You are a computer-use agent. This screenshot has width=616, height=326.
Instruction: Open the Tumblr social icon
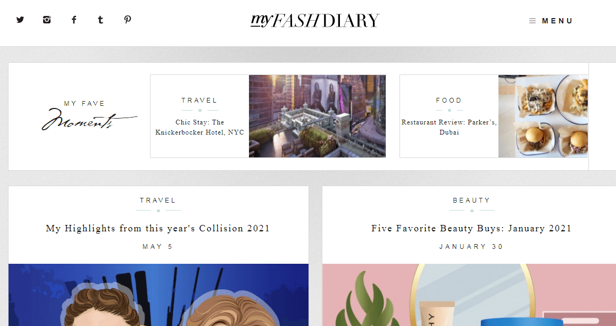pyautogui.click(x=101, y=20)
